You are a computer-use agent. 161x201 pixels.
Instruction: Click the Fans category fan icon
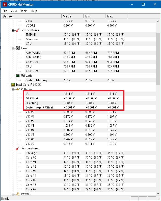(17, 48)
